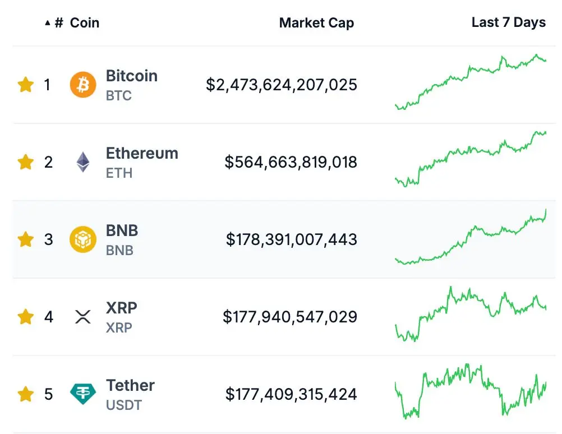562x434 pixels.
Task: Sort table by Market Cap header
Action: (316, 23)
